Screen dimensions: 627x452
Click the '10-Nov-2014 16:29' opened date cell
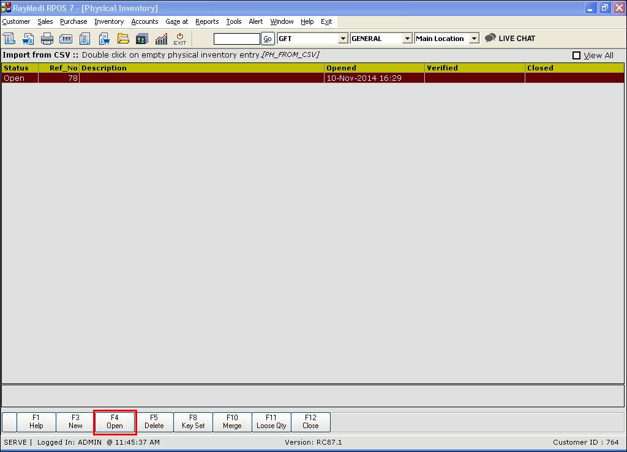pyautogui.click(x=374, y=78)
